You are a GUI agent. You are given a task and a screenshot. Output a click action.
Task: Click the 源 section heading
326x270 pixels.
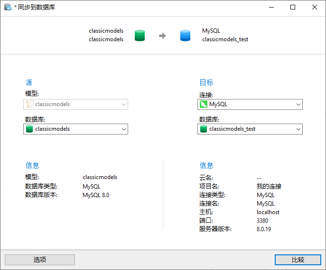(x=28, y=82)
